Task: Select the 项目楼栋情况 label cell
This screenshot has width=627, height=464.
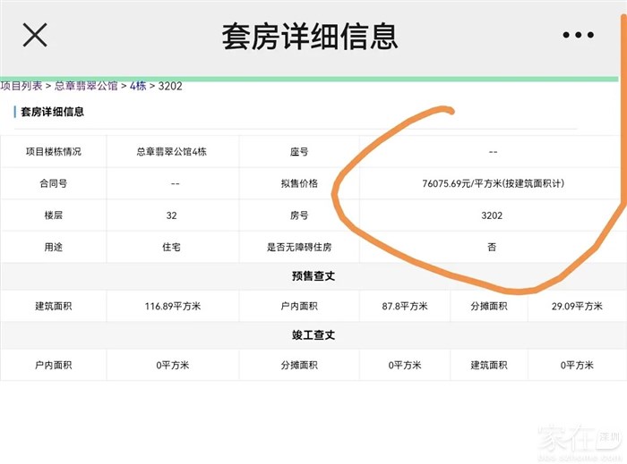Action: tap(54, 152)
